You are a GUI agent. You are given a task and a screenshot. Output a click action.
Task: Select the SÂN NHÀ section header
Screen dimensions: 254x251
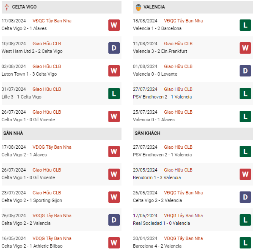tap(13, 134)
